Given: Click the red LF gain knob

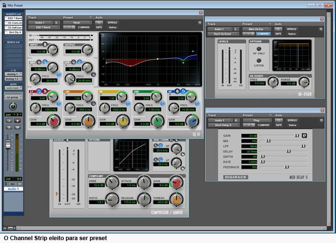Looking at the screenshot, I should [54, 121].
